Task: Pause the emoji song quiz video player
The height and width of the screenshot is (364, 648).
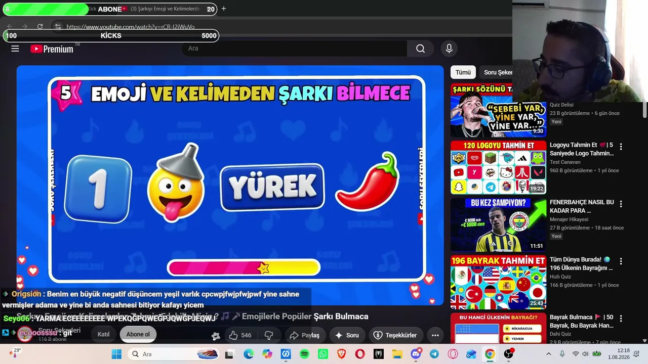Action: (230, 185)
